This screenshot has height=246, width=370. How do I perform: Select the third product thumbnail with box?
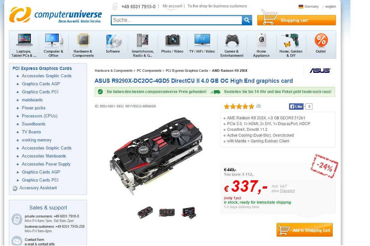(189, 213)
